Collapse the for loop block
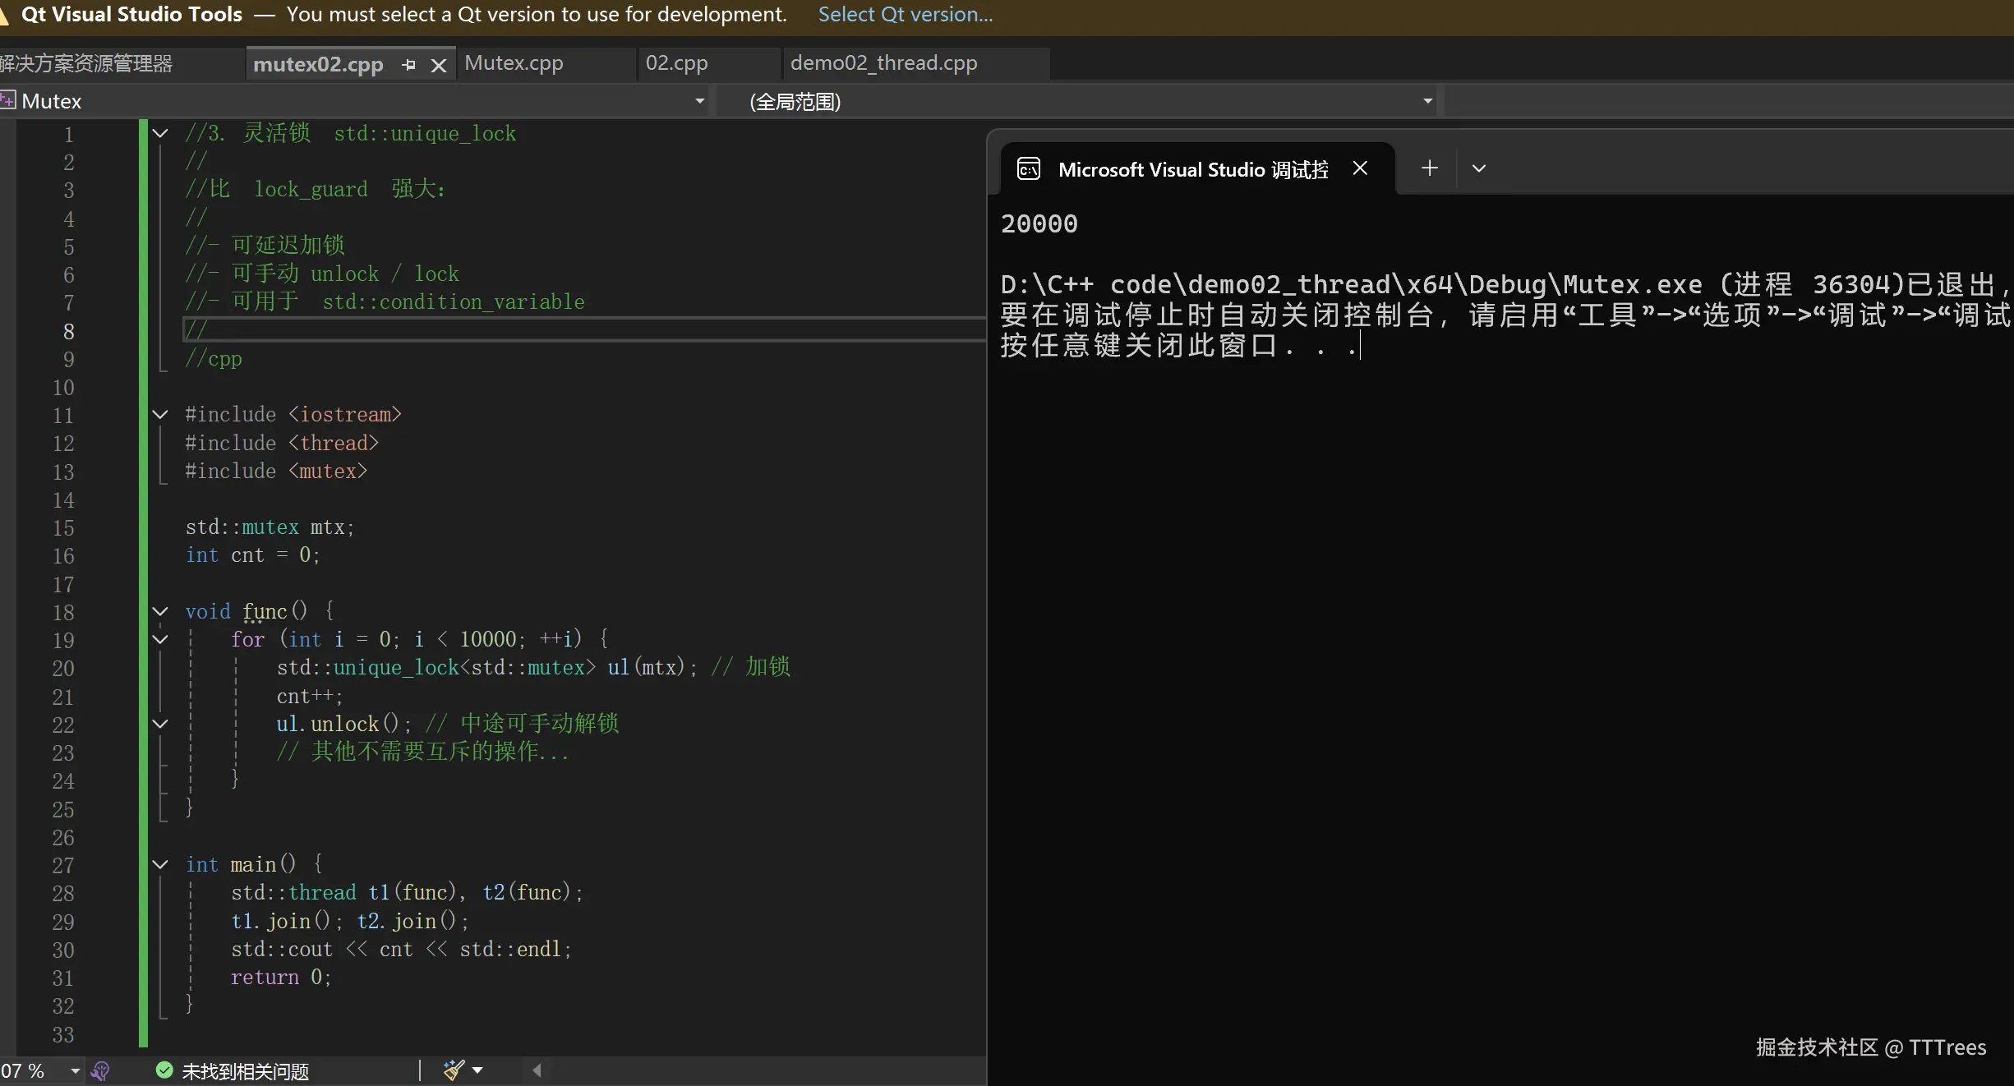Viewport: 2014px width, 1086px height. 161,639
